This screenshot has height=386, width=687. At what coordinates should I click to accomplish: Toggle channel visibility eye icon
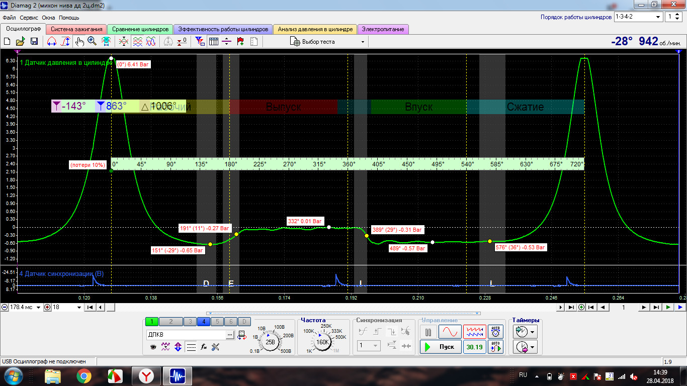point(153,347)
